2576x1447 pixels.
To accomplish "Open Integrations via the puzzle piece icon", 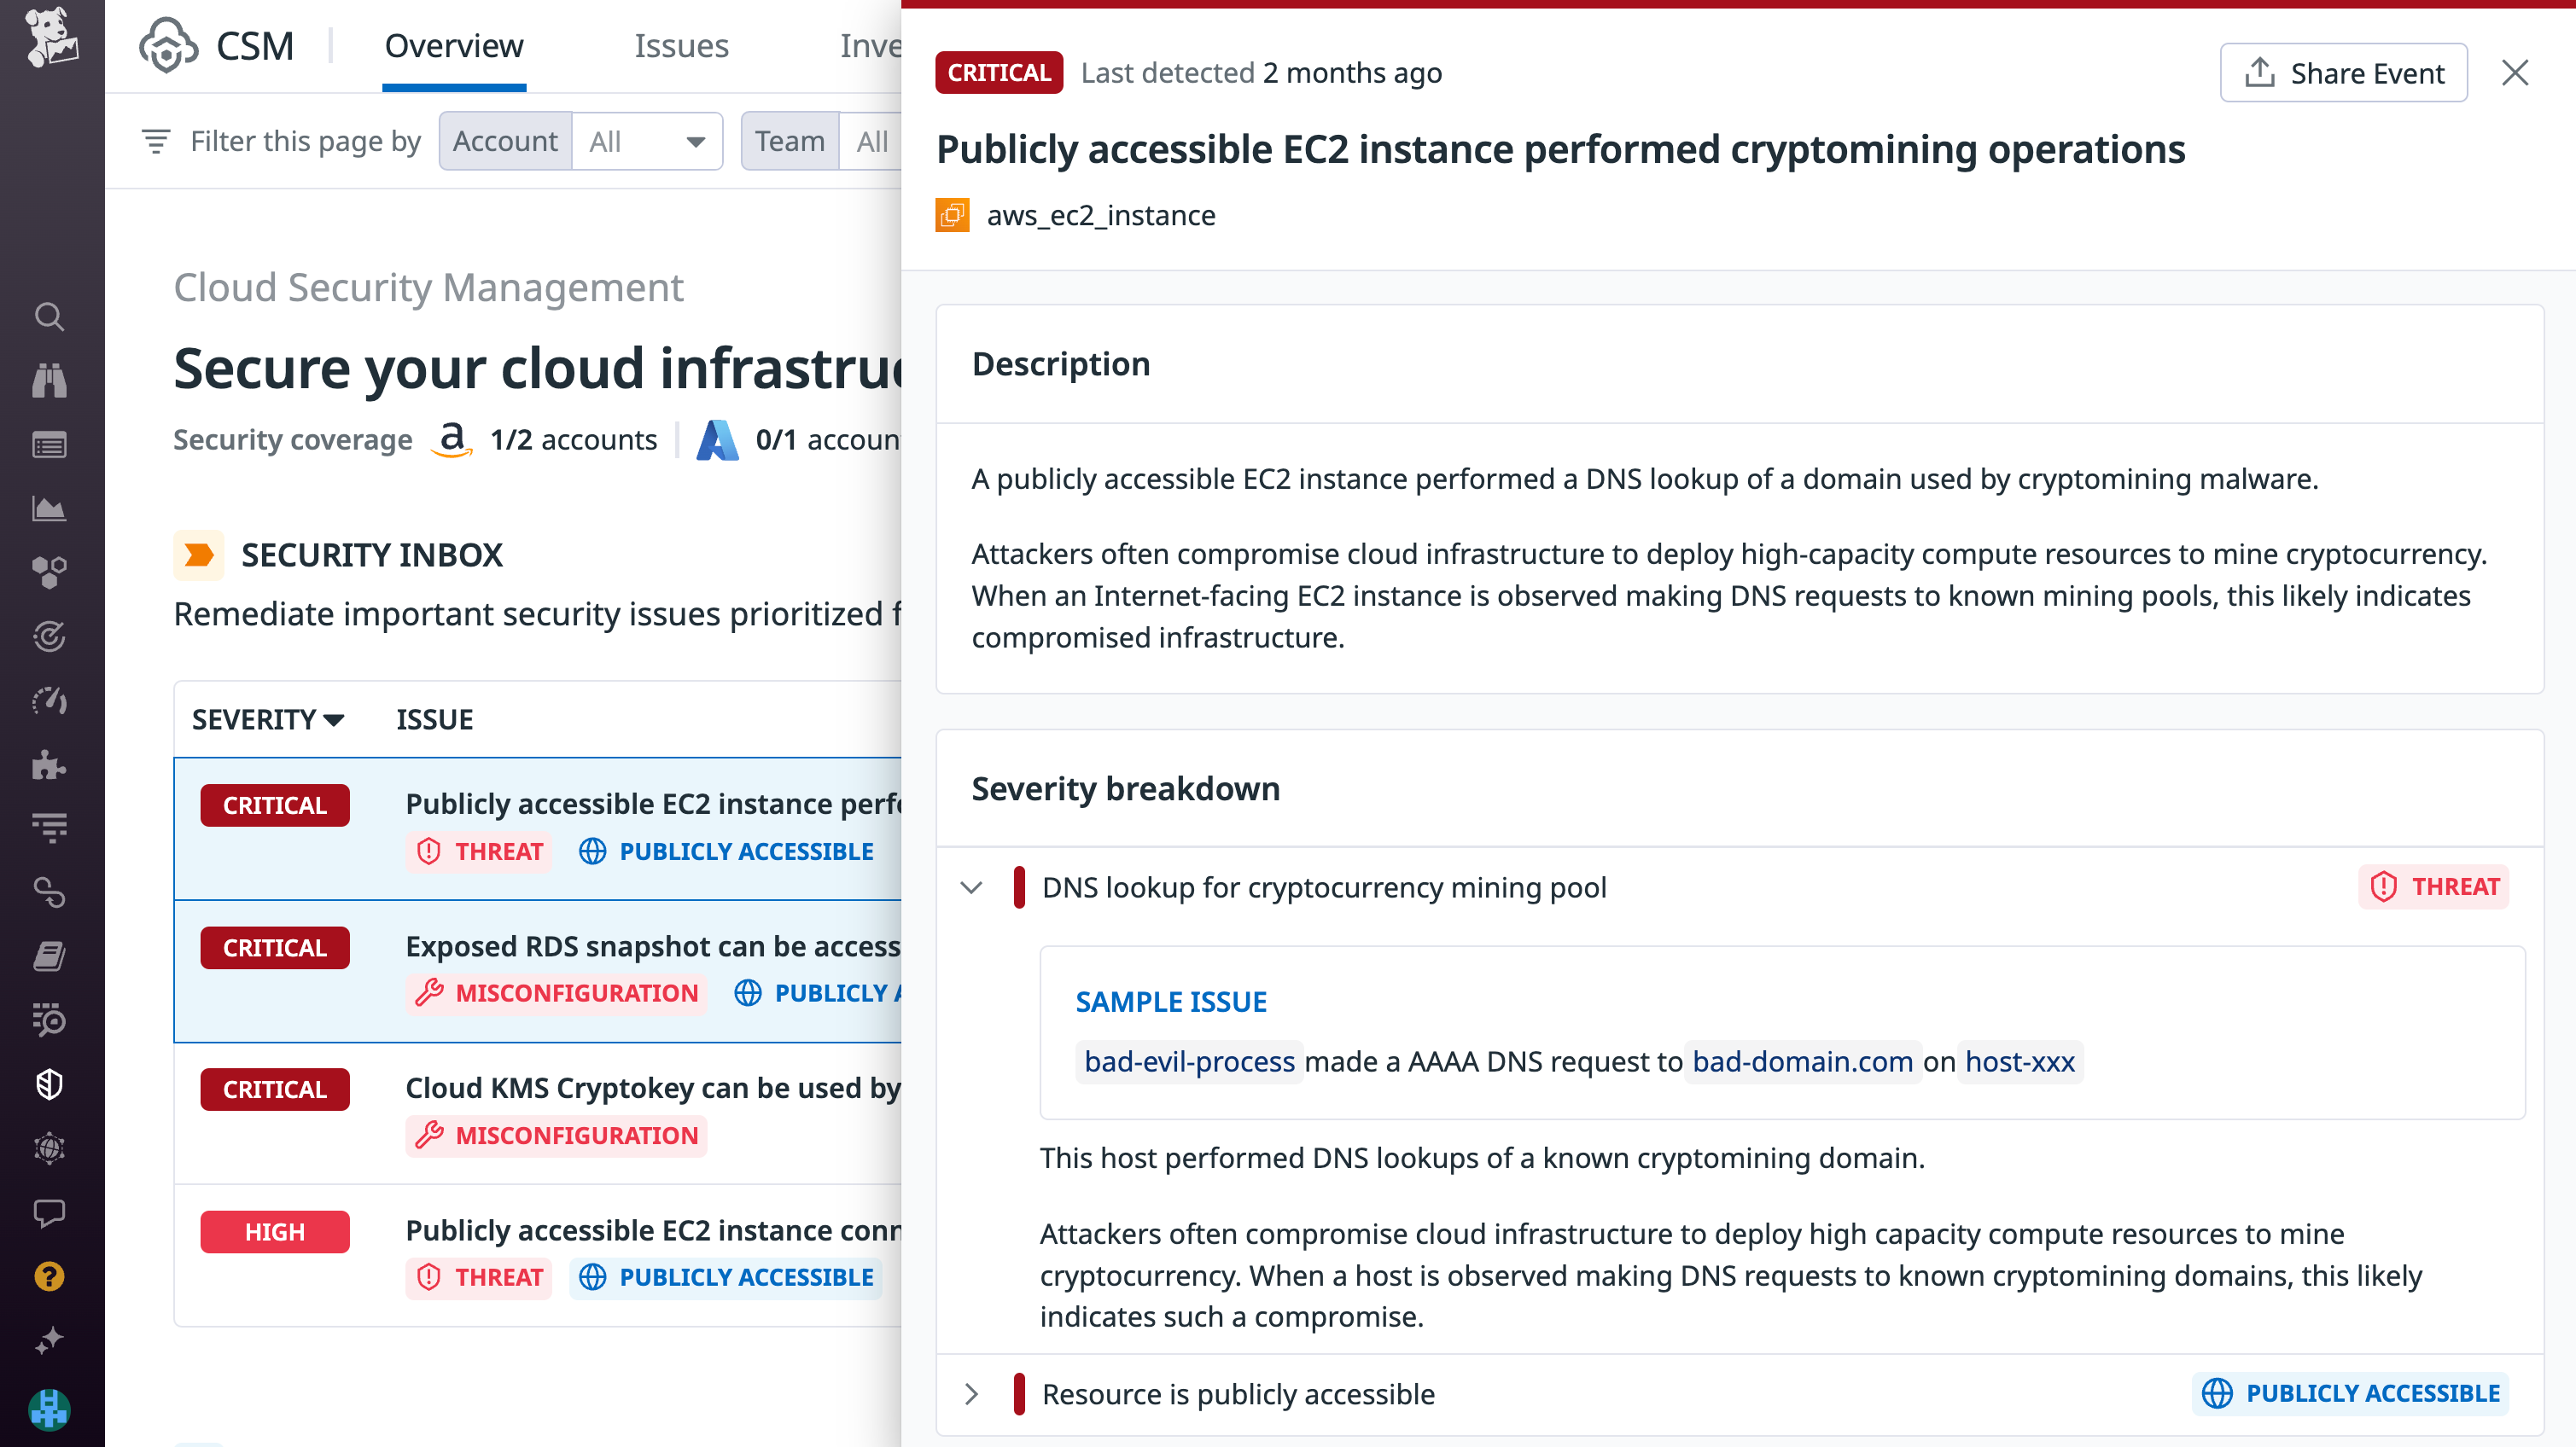I will pyautogui.click(x=50, y=765).
